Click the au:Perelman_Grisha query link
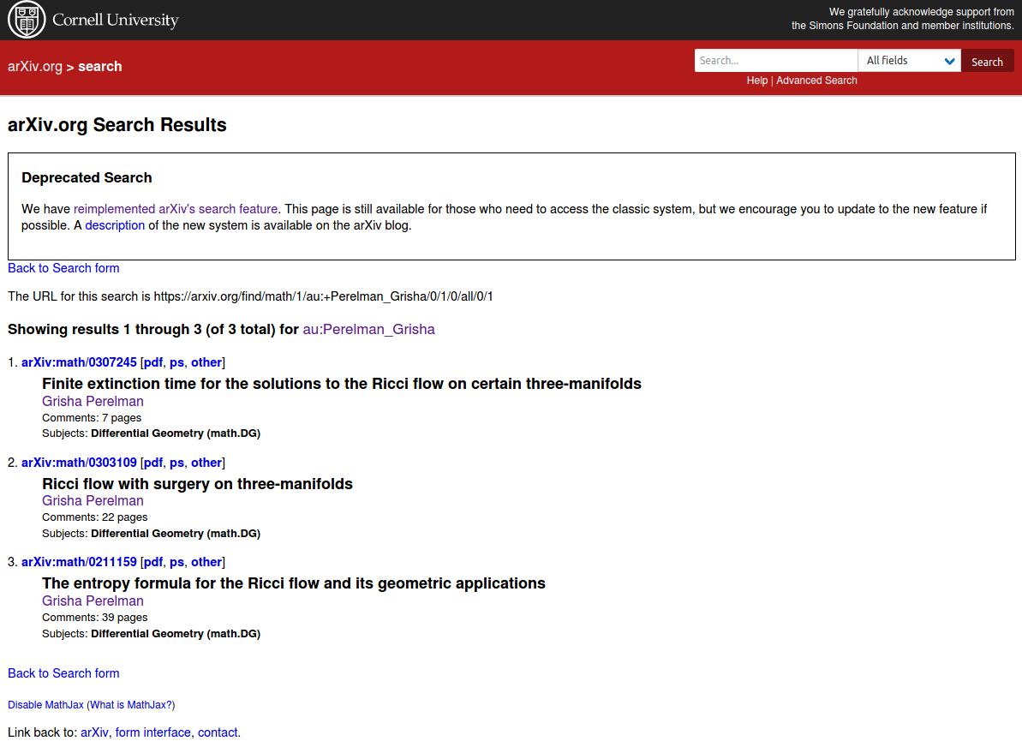The height and width of the screenshot is (753, 1022). coord(368,329)
